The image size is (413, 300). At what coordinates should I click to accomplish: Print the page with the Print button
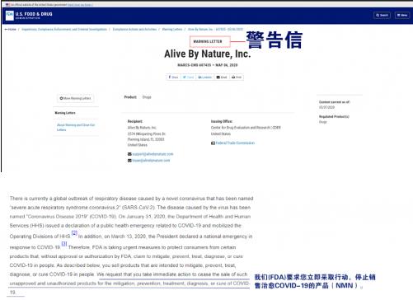point(237,77)
